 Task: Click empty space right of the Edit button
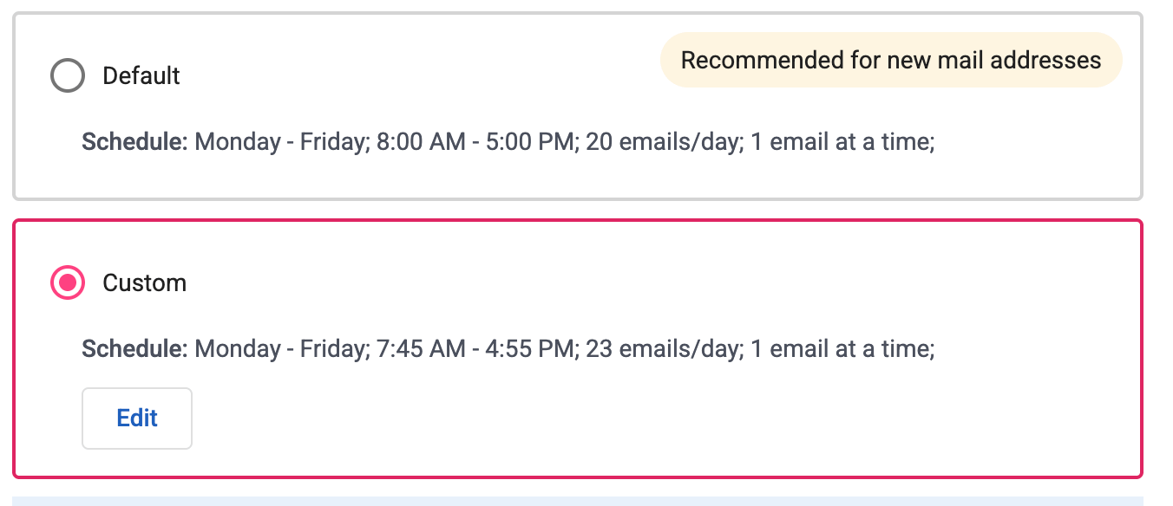pyautogui.click(x=607, y=418)
